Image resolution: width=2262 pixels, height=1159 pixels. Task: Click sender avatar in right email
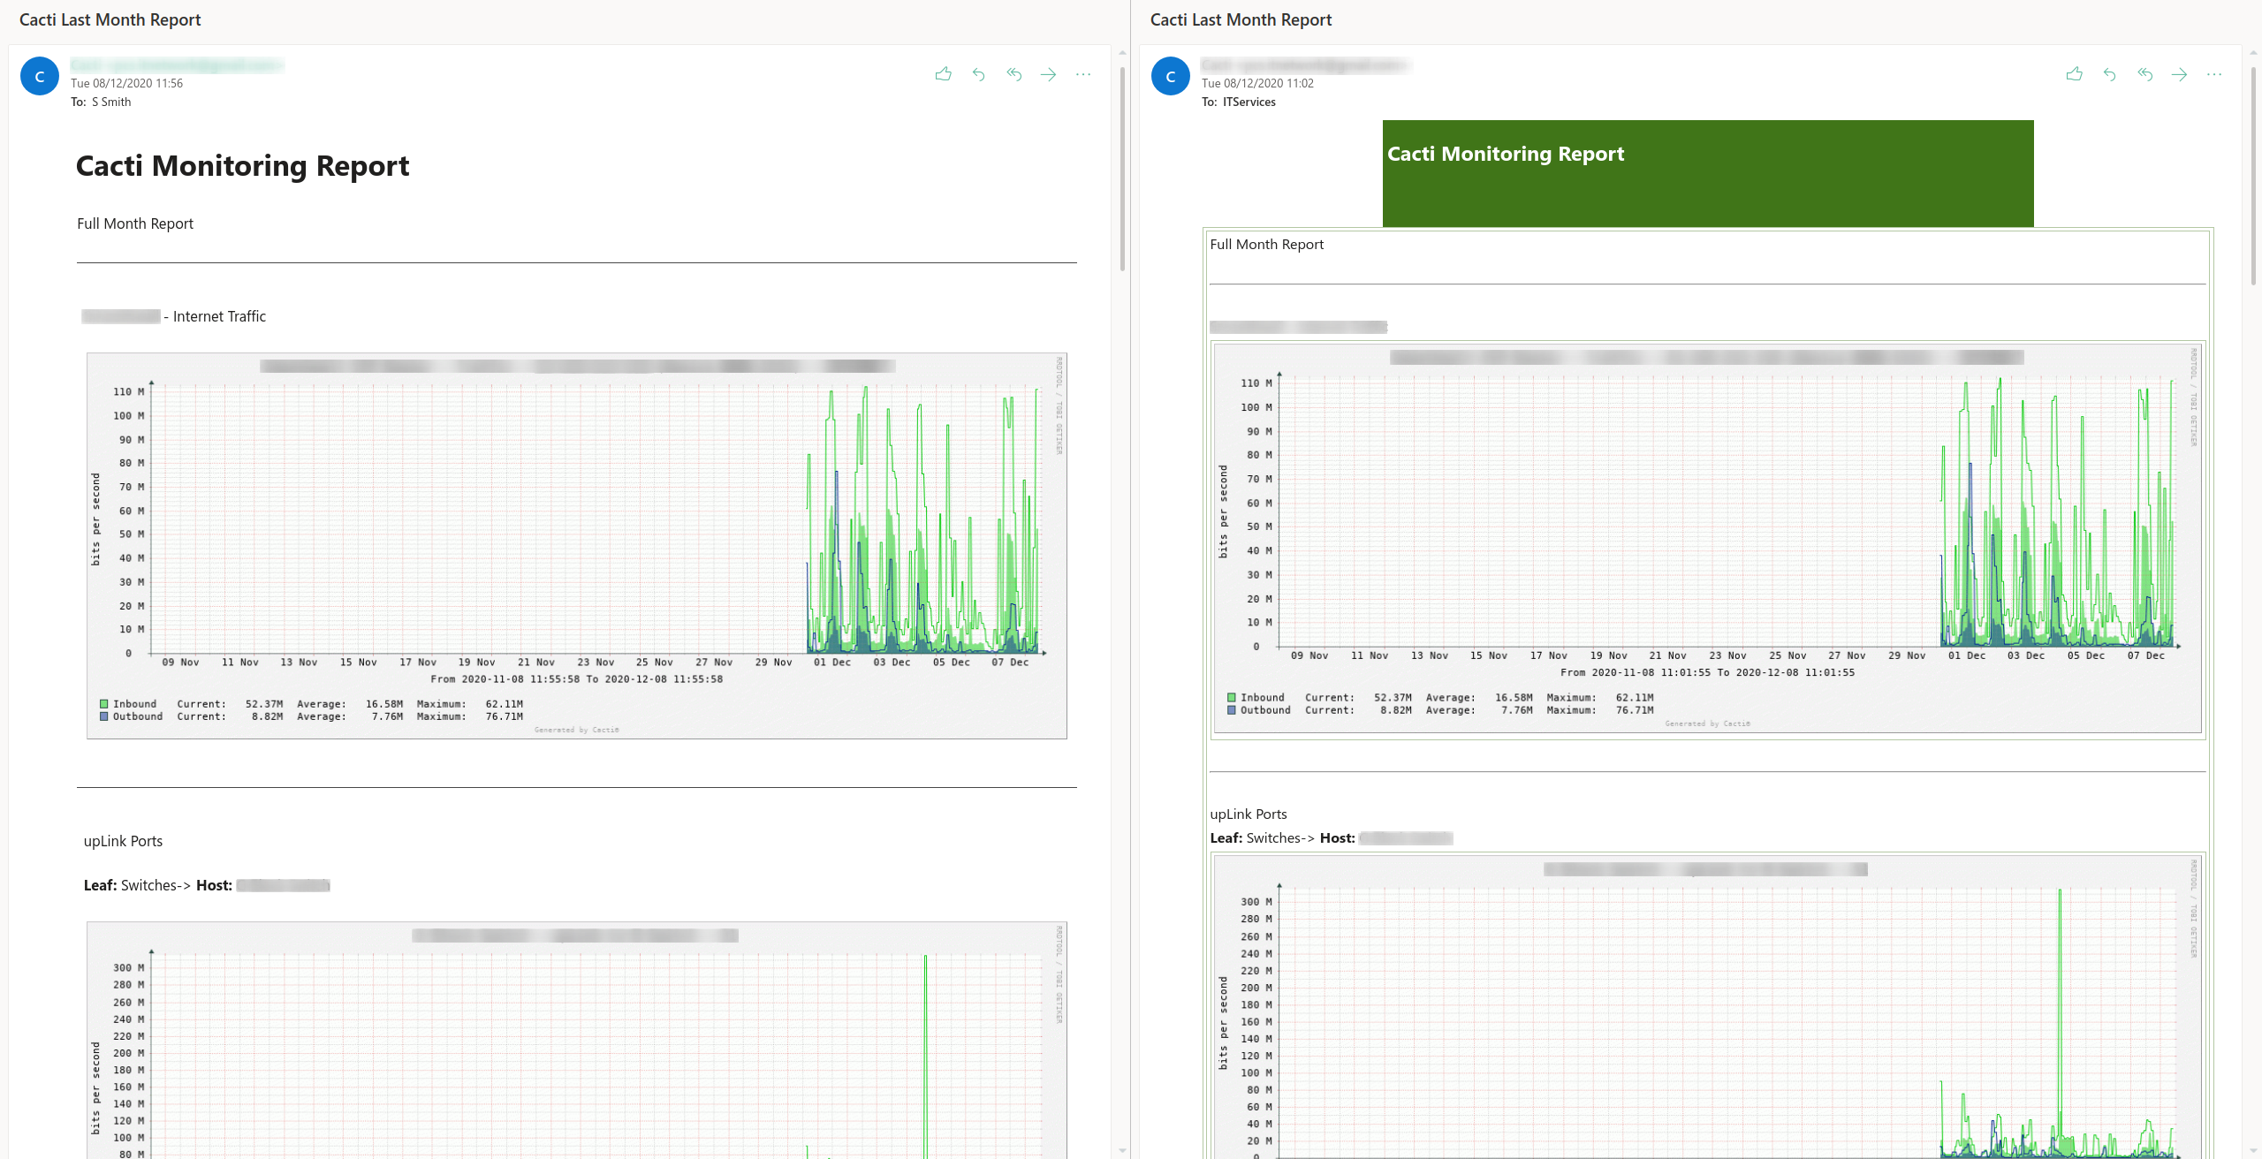[1171, 76]
